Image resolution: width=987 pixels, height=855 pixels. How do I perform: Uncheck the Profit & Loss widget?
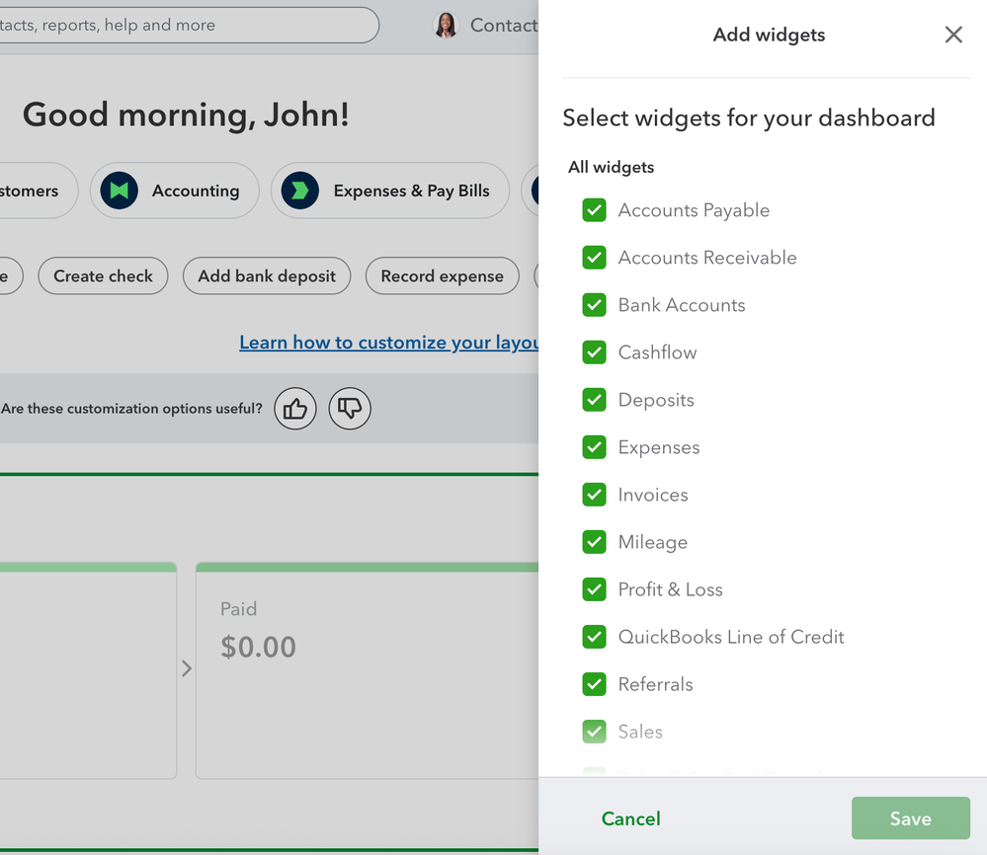pyautogui.click(x=594, y=589)
